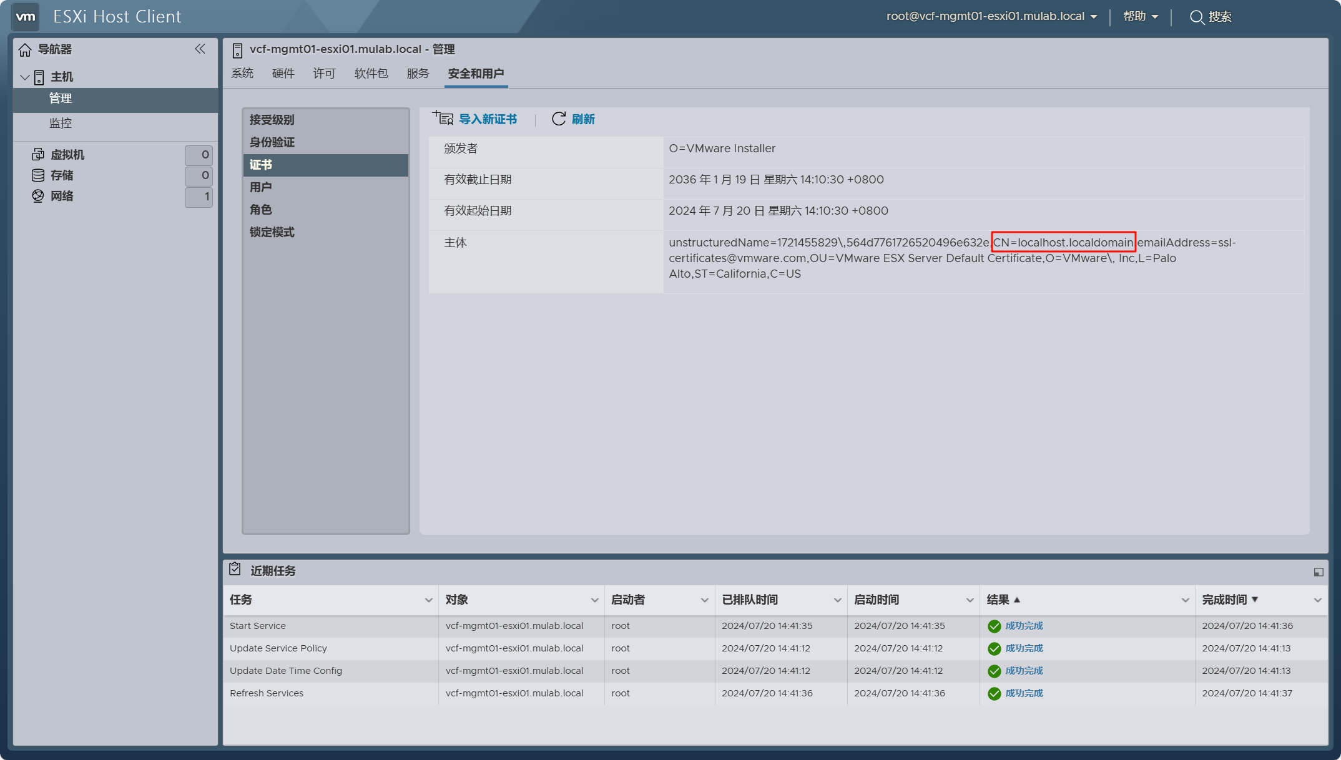Minimize the recent tasks panel icon
The height and width of the screenshot is (760, 1341).
tap(1319, 572)
